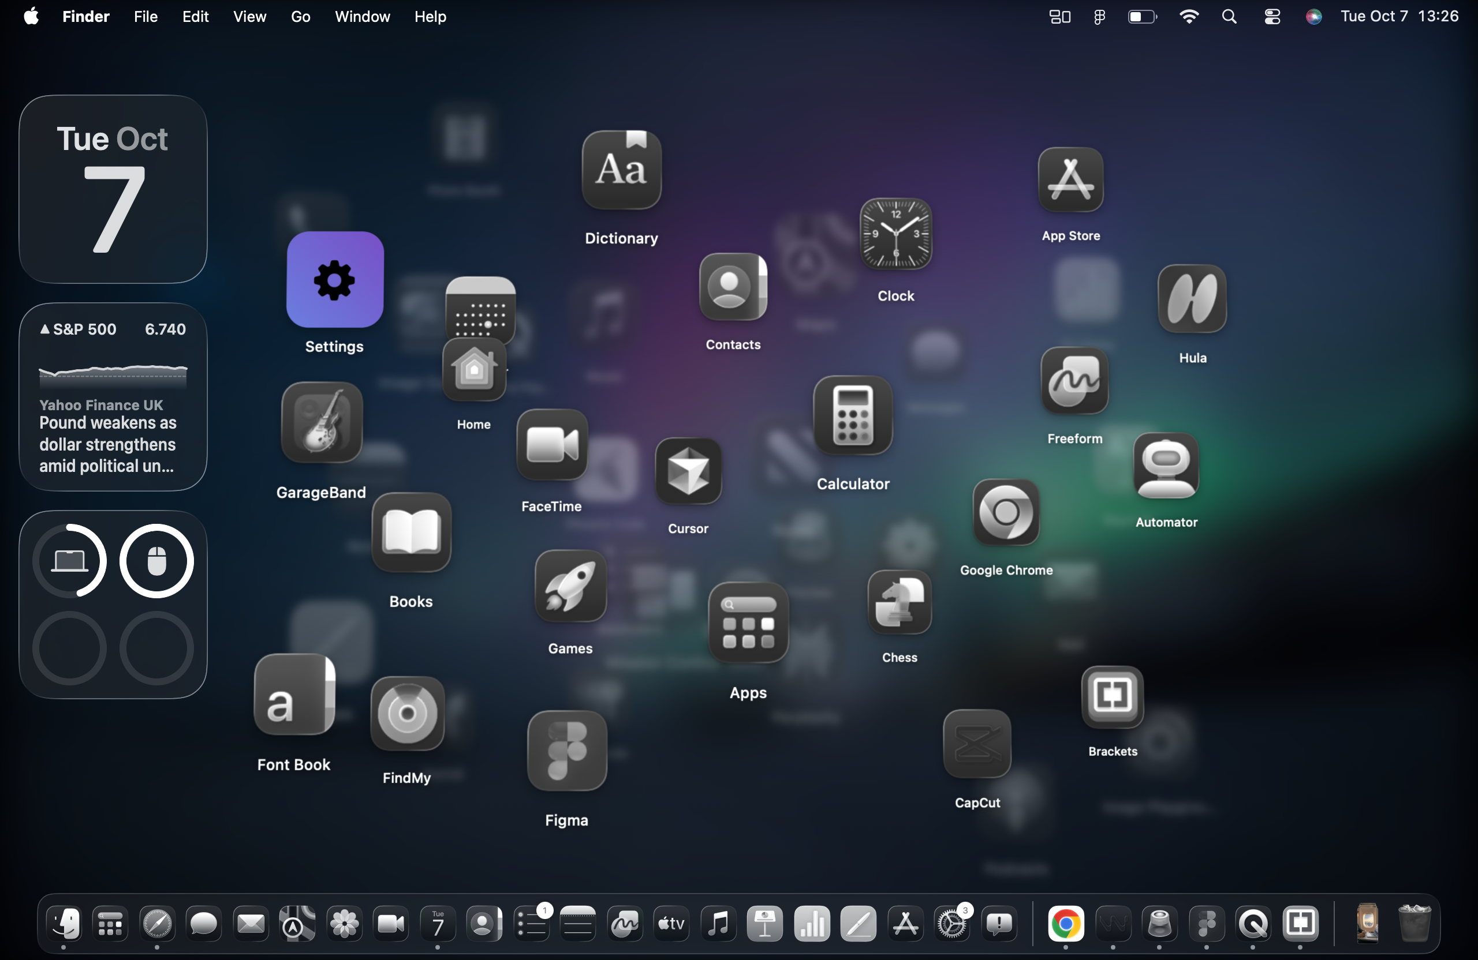The width and height of the screenshot is (1478, 960).
Task: Open Spotlight search in the menu bar
Action: coord(1229,17)
